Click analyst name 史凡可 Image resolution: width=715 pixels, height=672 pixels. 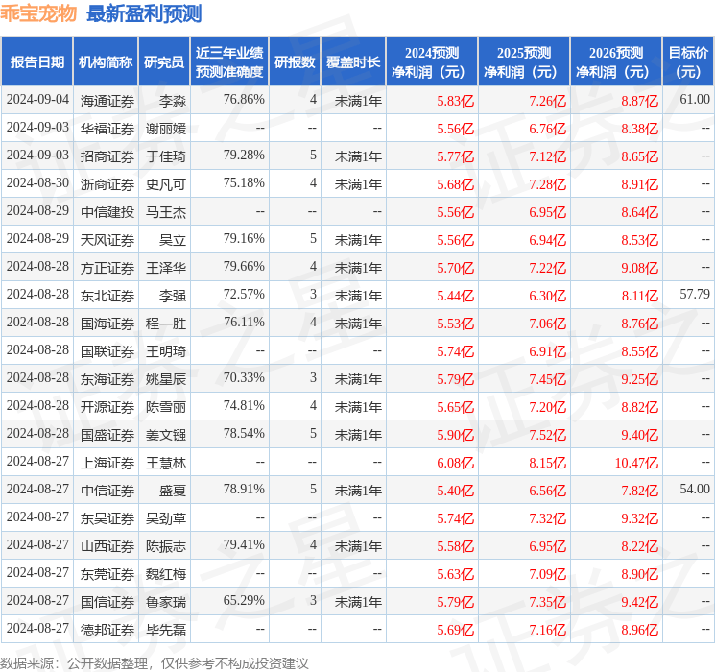[x=166, y=184]
